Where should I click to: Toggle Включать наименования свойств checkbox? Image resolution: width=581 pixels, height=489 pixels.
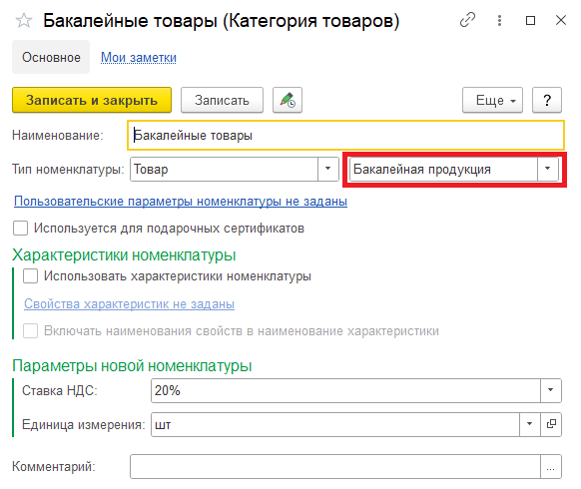(30, 330)
